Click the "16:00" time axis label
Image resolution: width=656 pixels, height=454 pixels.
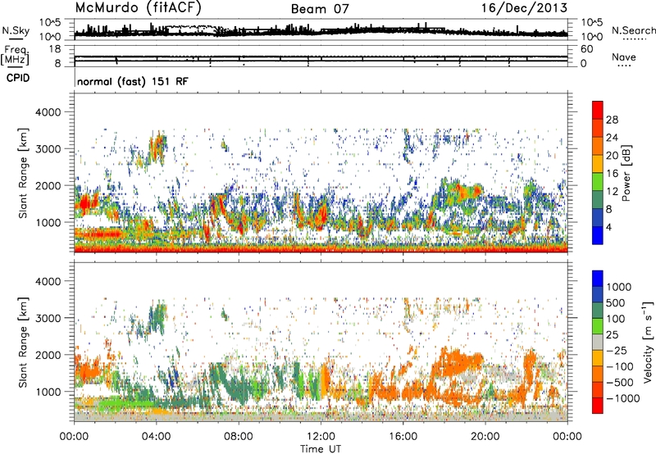coord(403,437)
